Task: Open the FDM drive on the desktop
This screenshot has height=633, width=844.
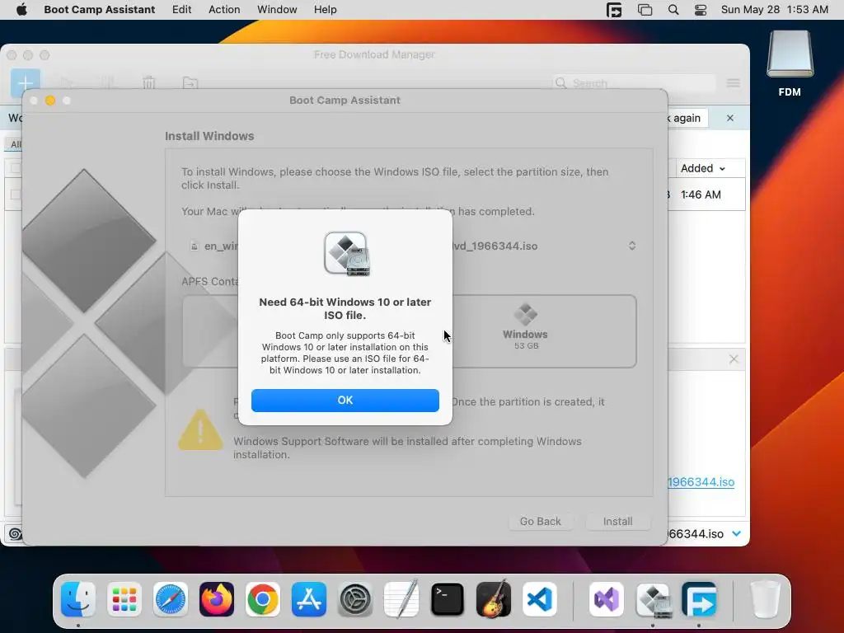Action: click(x=790, y=63)
